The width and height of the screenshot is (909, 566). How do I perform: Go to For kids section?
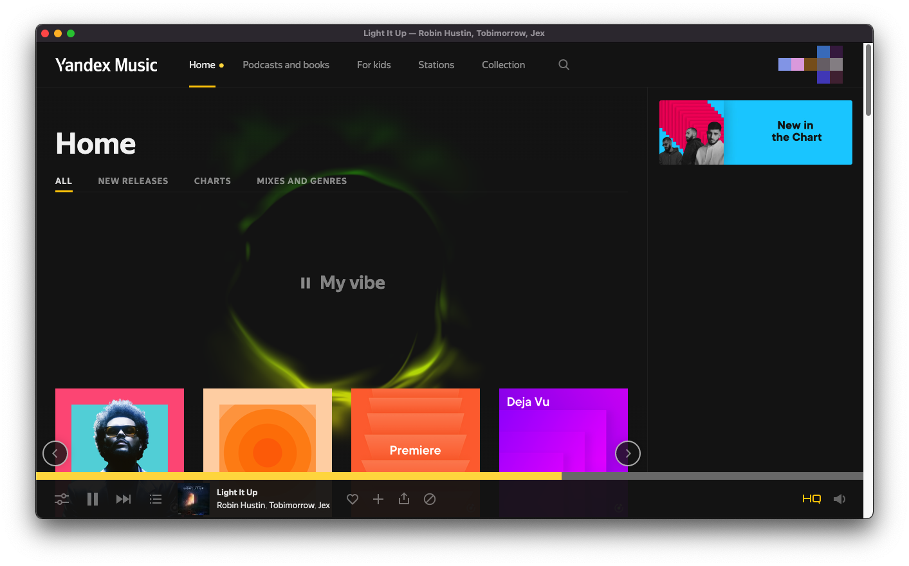click(374, 65)
